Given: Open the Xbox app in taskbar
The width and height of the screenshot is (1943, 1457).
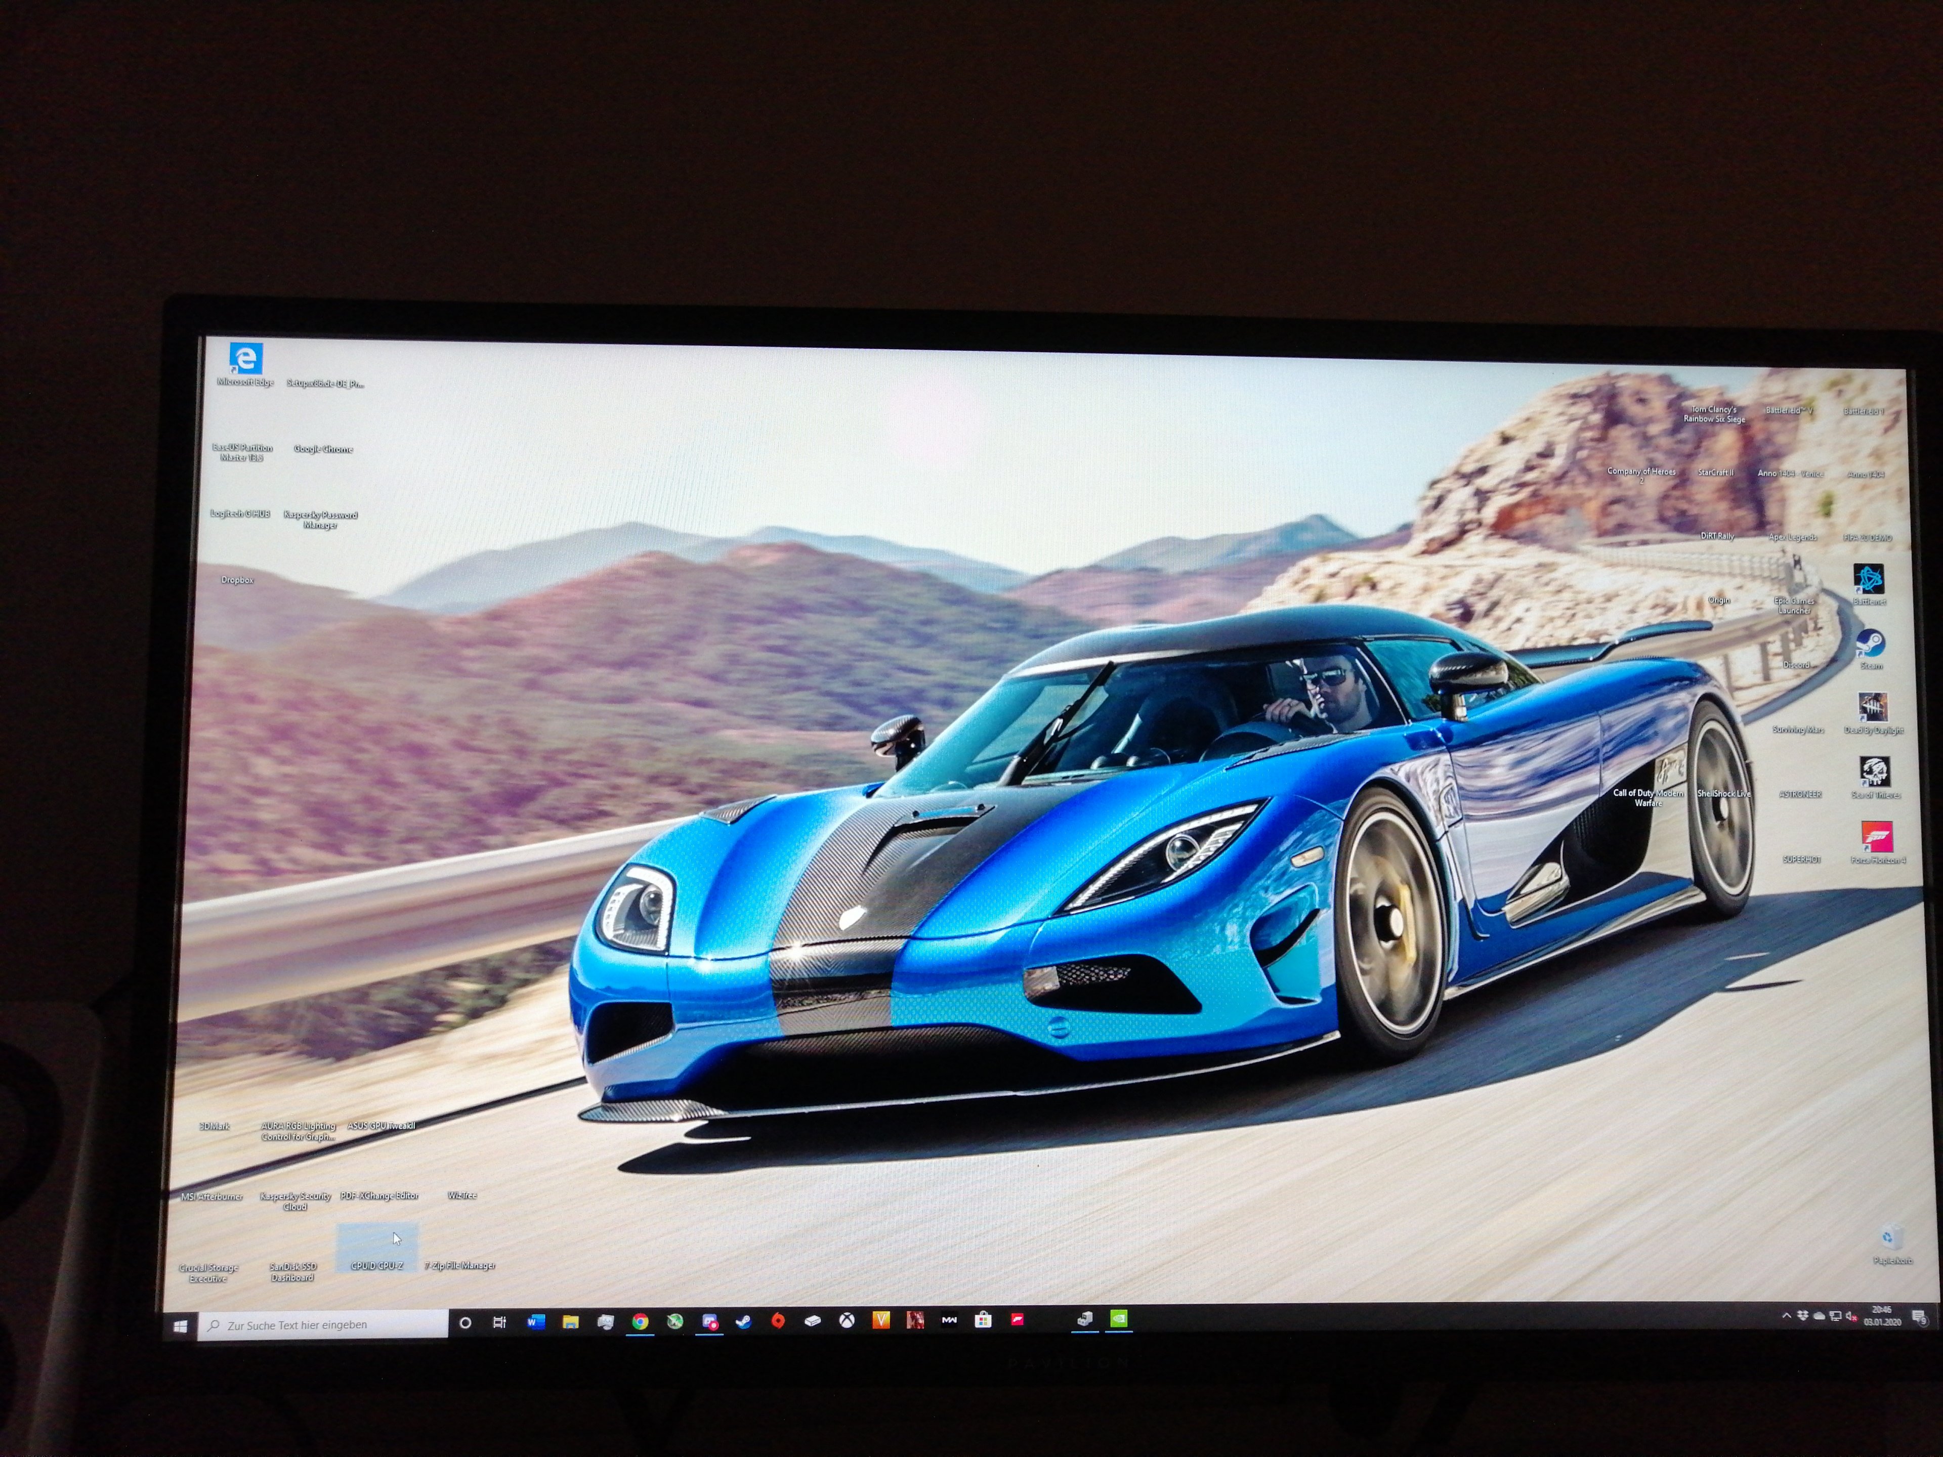Looking at the screenshot, I should point(847,1320).
